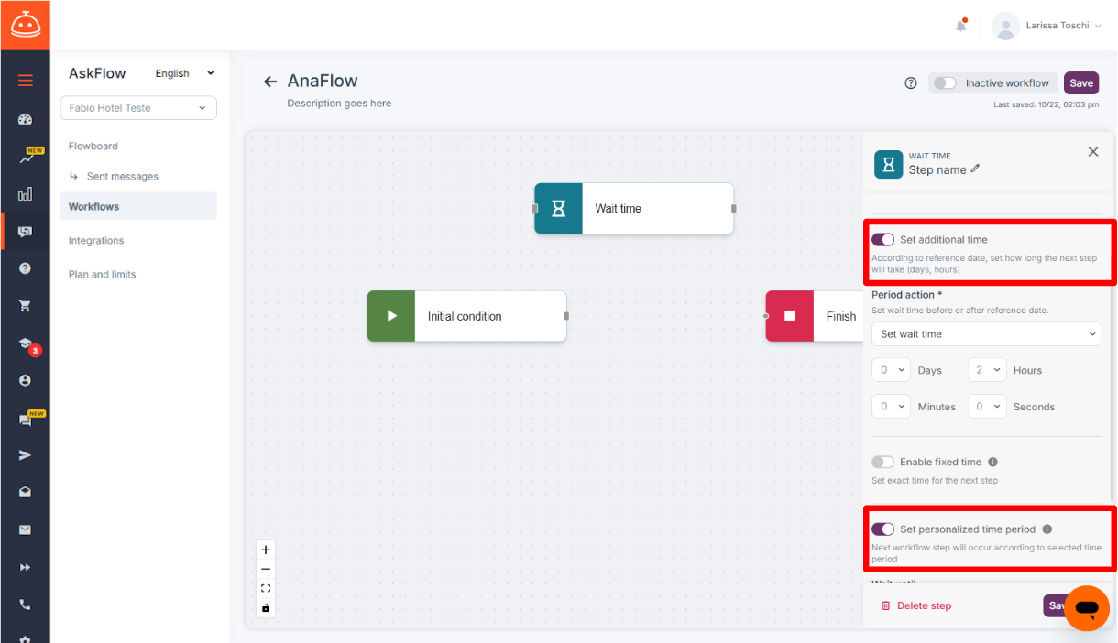Disable the Set additional time toggle
The width and height of the screenshot is (1118, 643).
tap(882, 239)
